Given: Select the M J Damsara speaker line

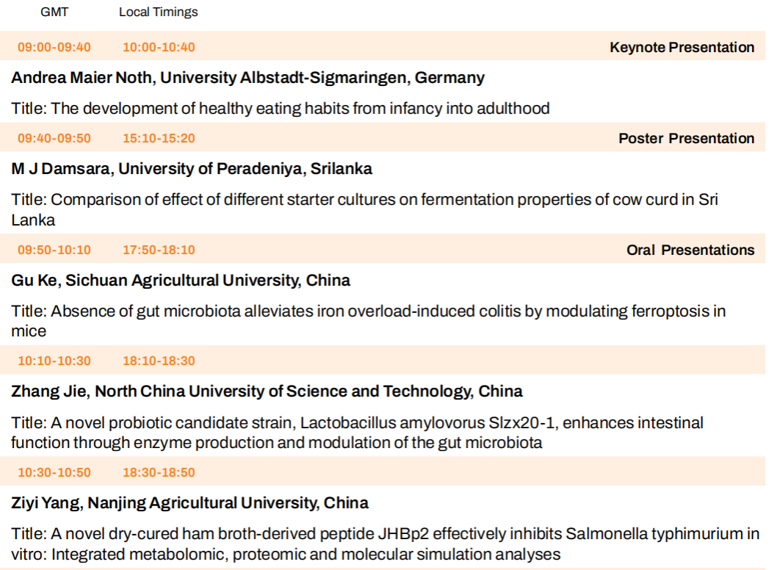Looking at the screenshot, I should (x=192, y=169).
